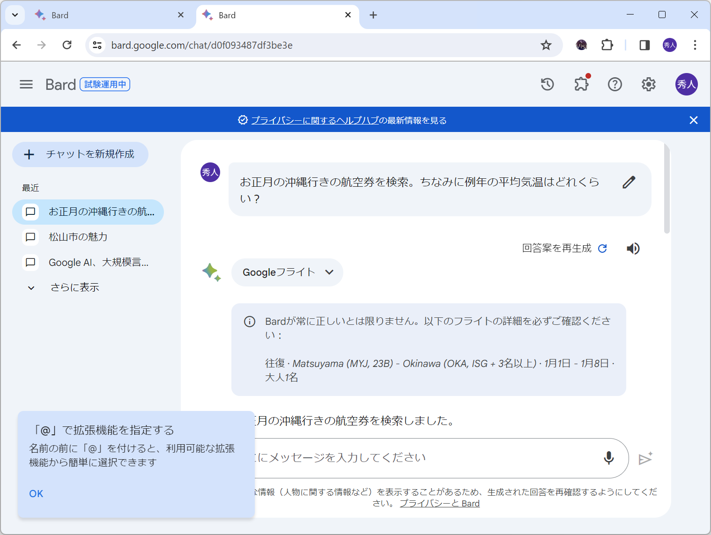Image resolution: width=711 pixels, height=535 pixels.
Task: Activate voice input with microphone icon
Action: [608, 458]
